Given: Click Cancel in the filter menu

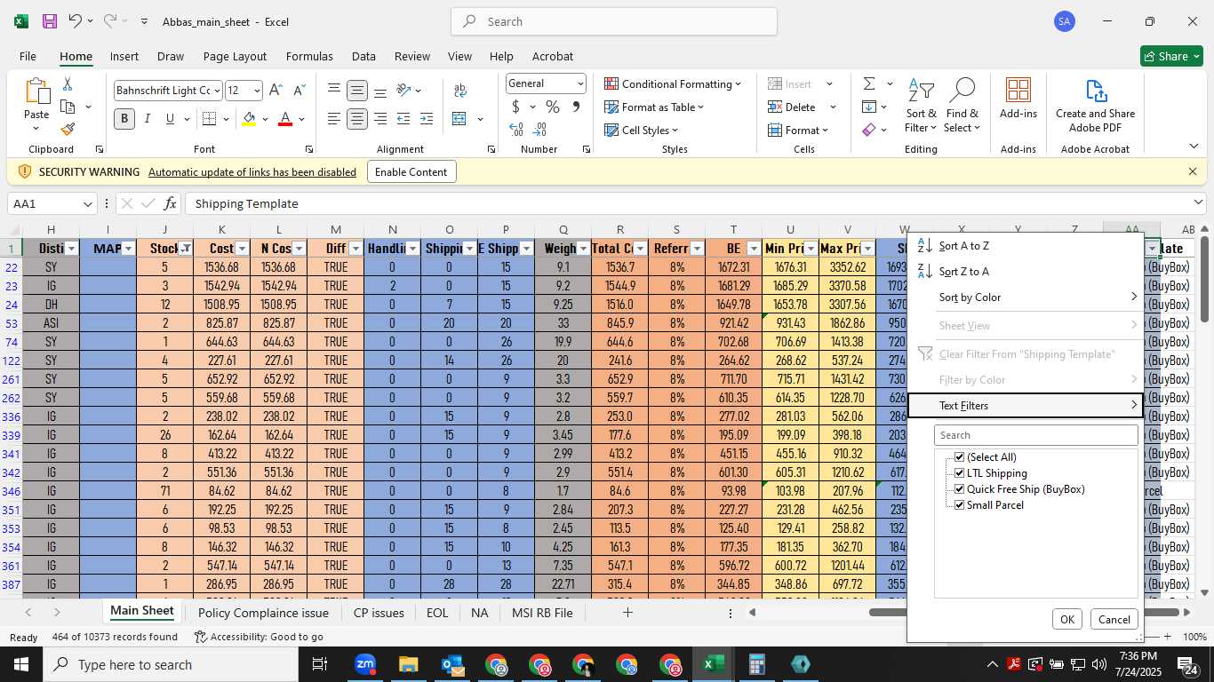Looking at the screenshot, I should point(1114,620).
